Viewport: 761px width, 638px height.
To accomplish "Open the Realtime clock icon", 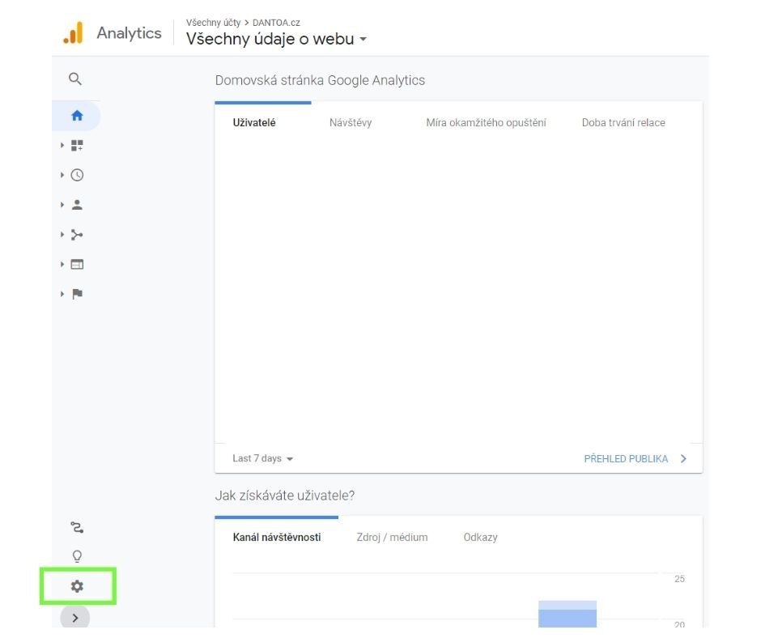I will click(75, 174).
